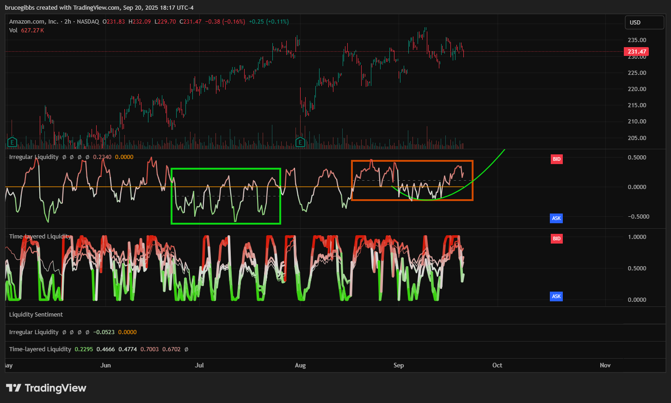Click the Time-layered Liquidity label beside 0.2295

[40, 349]
